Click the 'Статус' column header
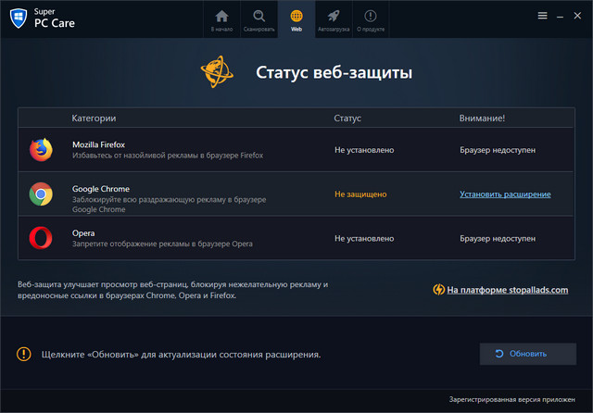Viewport: 593px width, 413px height. click(347, 119)
